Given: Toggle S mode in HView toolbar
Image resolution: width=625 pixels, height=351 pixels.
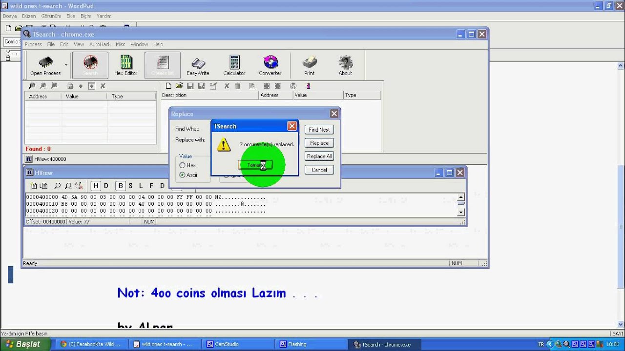Looking at the screenshot, I should pyautogui.click(x=130, y=186).
